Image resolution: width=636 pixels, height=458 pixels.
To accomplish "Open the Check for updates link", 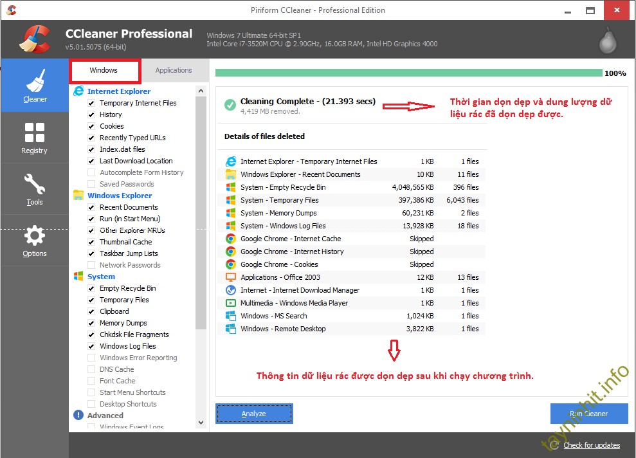I will [x=591, y=445].
